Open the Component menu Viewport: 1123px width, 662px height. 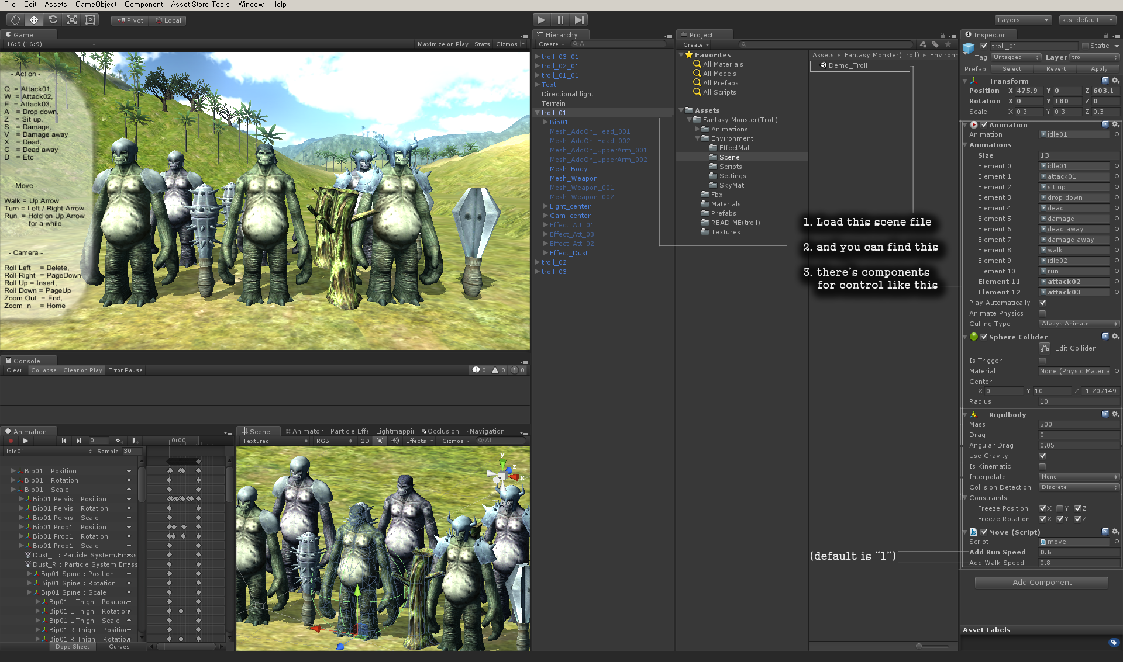(x=144, y=5)
